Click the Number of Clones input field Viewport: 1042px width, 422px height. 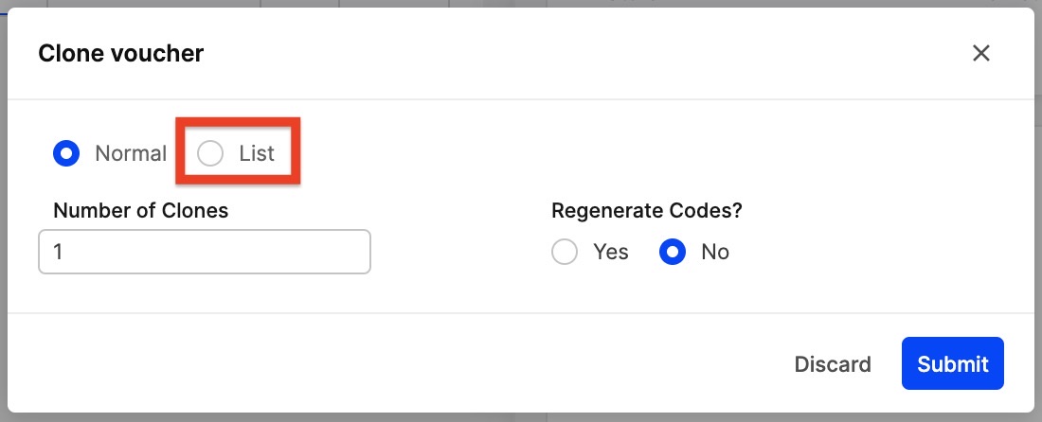[204, 253]
